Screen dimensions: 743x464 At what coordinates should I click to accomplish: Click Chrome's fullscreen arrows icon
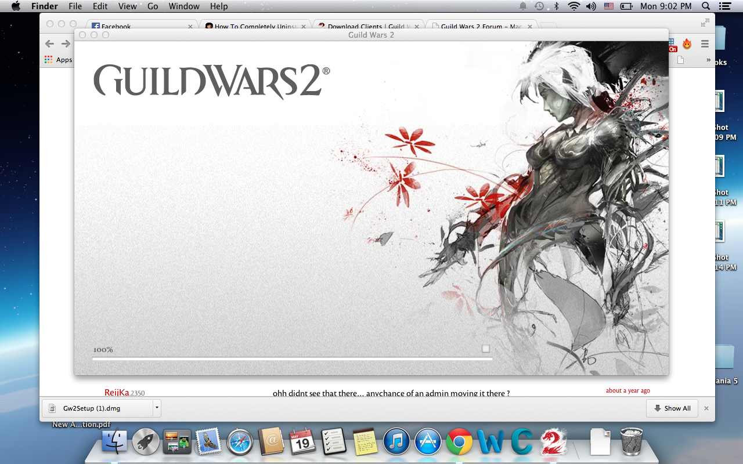click(705, 23)
